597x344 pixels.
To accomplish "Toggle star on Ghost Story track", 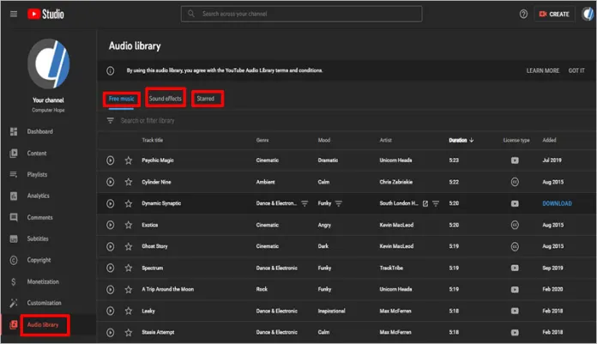I will (129, 246).
